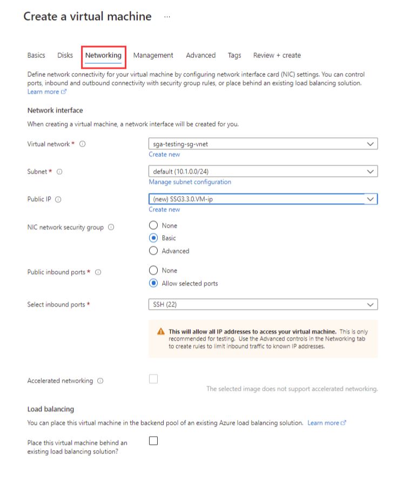
Task: Open the Public IP combo box
Action: [x=263, y=199]
